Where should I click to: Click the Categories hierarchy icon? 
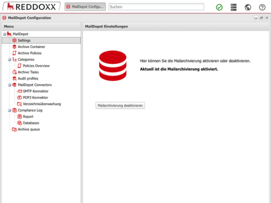(x=14, y=60)
